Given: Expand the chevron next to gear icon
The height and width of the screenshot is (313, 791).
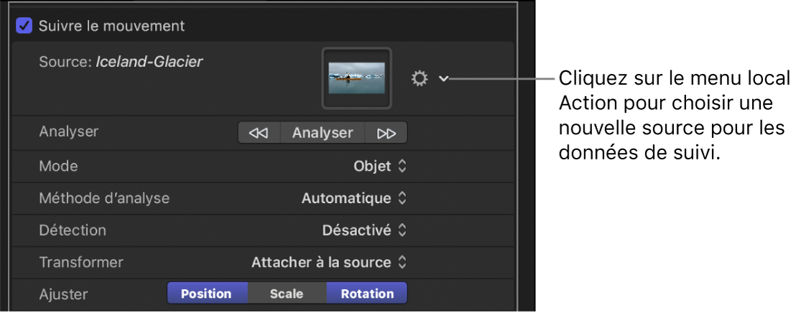Looking at the screenshot, I should [x=443, y=78].
